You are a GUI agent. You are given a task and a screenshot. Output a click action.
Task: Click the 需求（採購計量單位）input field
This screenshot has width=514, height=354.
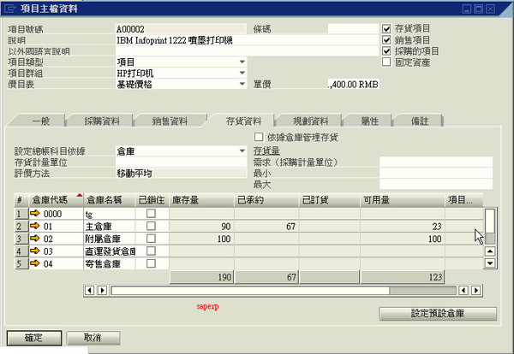436,162
